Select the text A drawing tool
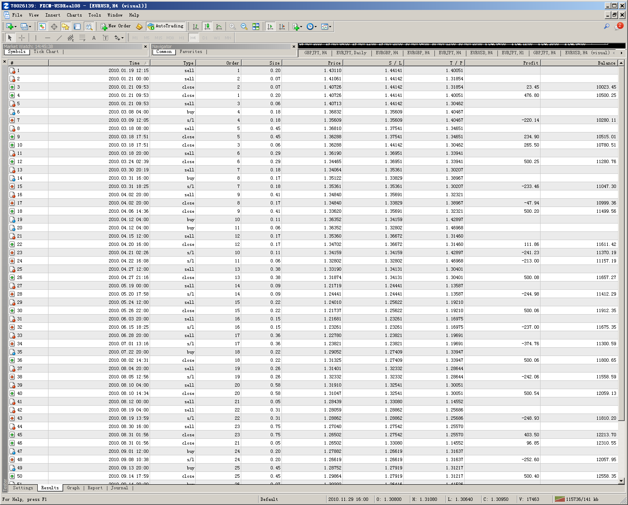Screen dimensions: 628x505 tap(94, 38)
